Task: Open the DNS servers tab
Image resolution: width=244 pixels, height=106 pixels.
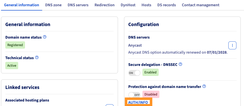Action: click(x=78, y=5)
